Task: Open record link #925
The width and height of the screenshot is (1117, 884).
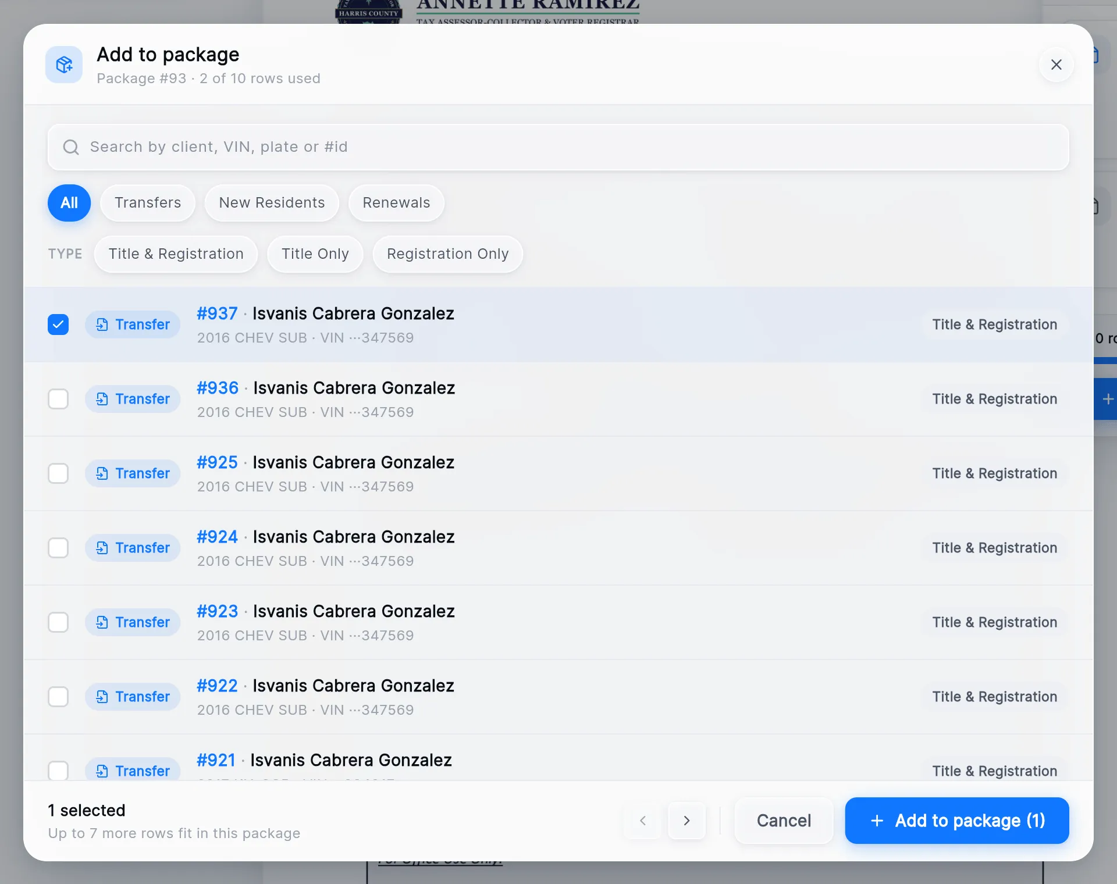Action: click(217, 462)
